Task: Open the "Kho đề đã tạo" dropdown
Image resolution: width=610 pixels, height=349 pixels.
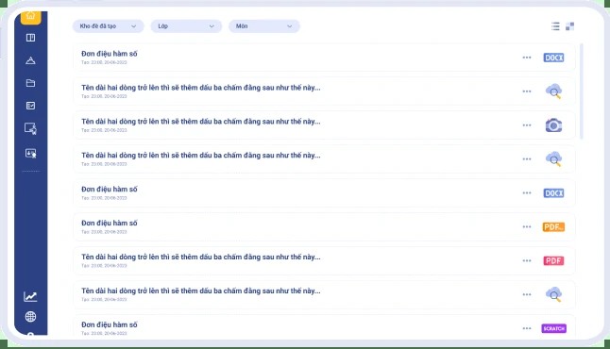Action: (109, 26)
